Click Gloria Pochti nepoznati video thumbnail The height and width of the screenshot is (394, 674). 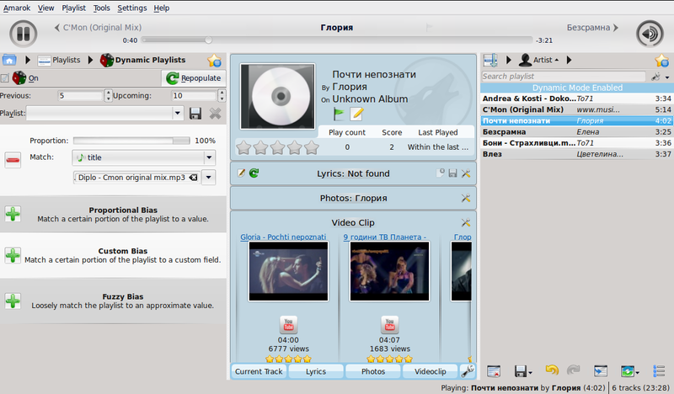click(x=288, y=271)
